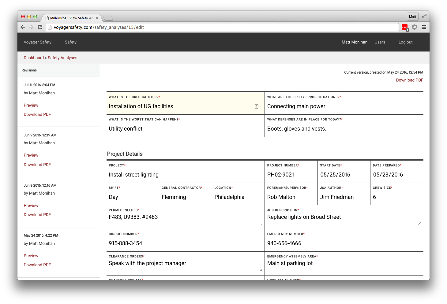Image resolution: width=447 pixels, height=304 pixels.
Task: Click the Job Description resize handle
Action: (x=420, y=224)
